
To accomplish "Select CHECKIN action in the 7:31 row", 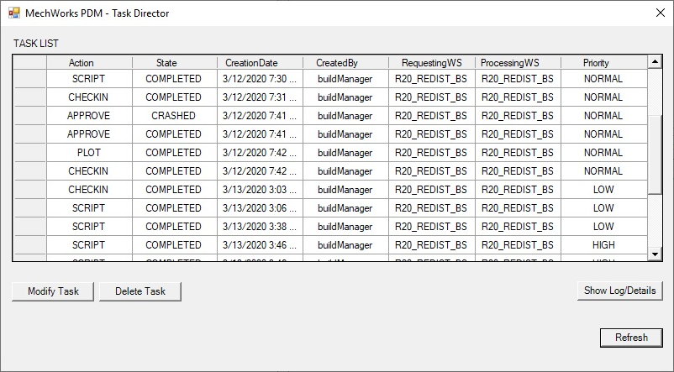I will point(89,97).
